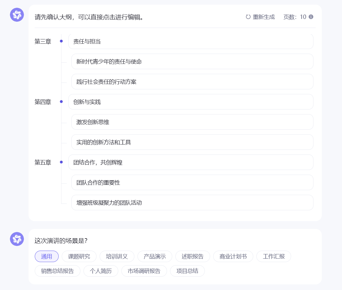The image size is (342, 290).
Task: Edit the item 团队合作的重要性
Action: point(192,182)
